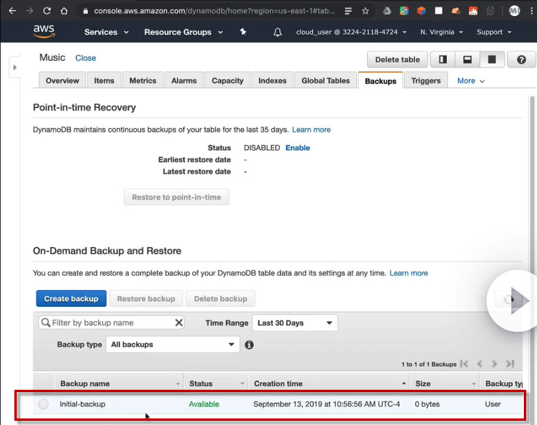
Task: Click the Delete table button
Action: coord(397,60)
